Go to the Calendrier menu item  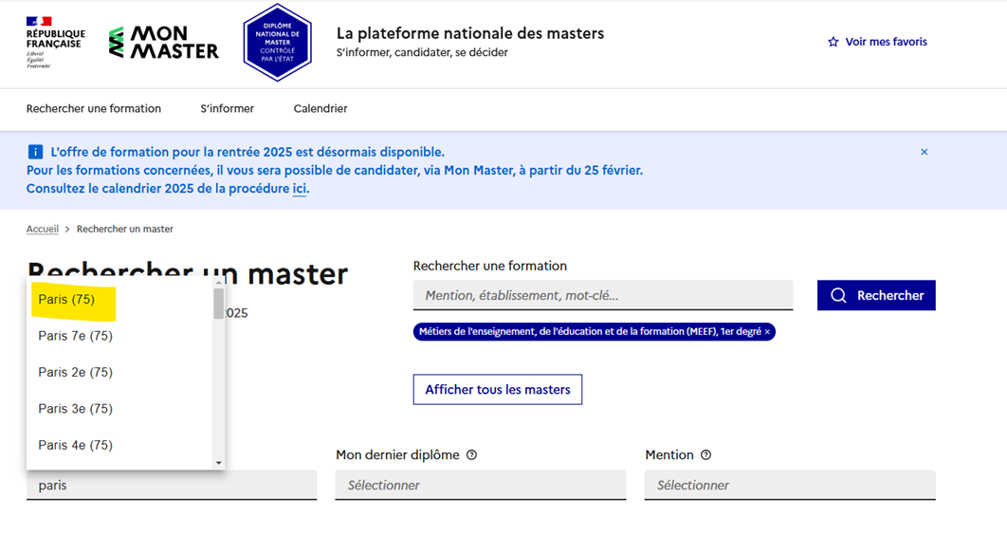click(320, 109)
